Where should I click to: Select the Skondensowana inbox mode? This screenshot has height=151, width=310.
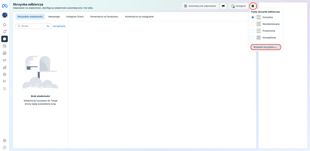click(253, 24)
